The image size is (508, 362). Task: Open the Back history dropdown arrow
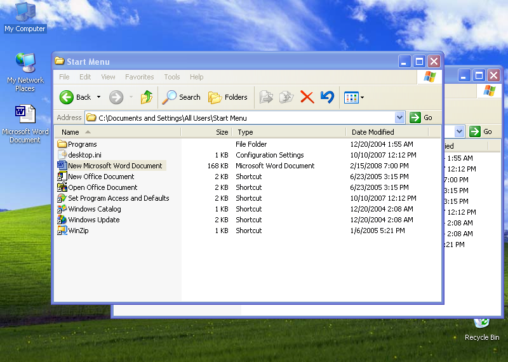pyautogui.click(x=98, y=97)
